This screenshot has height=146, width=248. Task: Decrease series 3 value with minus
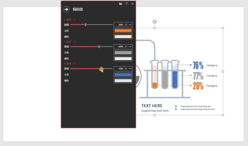130,69
